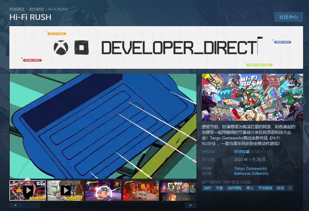Click the thumbnail strip scrollbar handle
This screenshot has width=309, height=211.
[x=31, y=205]
